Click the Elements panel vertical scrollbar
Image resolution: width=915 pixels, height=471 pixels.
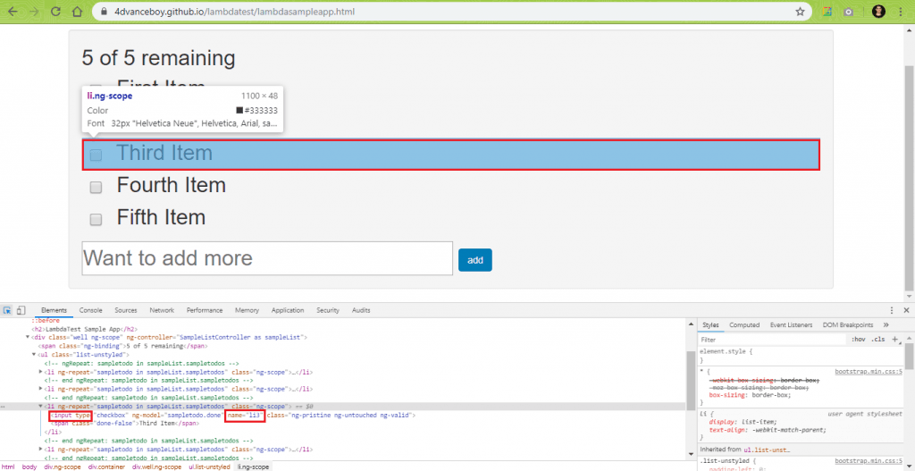pyautogui.click(x=691, y=381)
